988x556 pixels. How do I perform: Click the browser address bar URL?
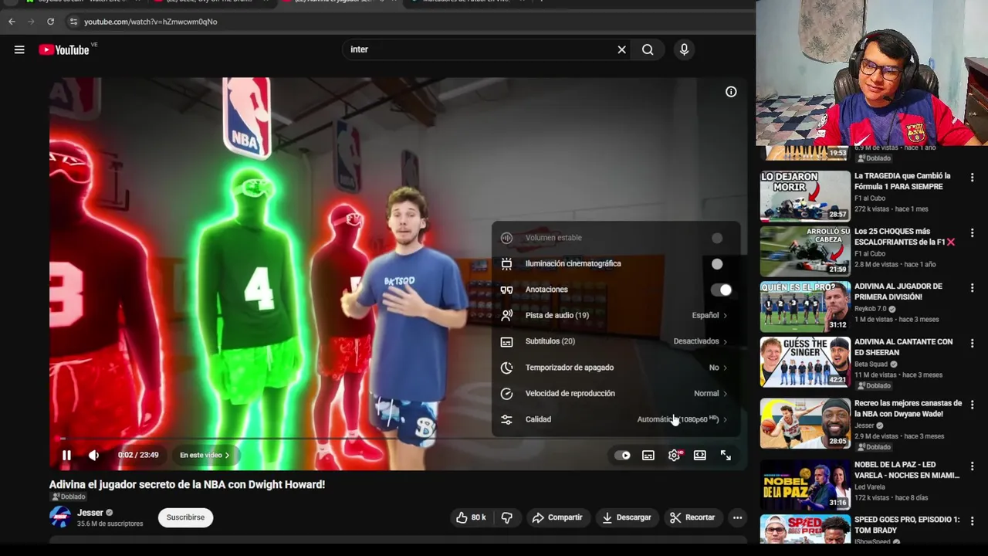click(x=151, y=22)
